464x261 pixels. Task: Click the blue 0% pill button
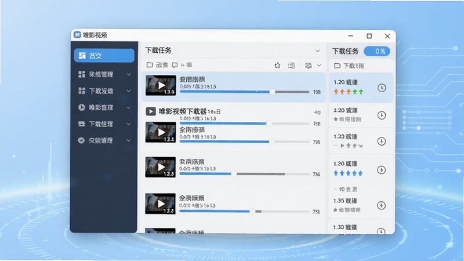[376, 51]
